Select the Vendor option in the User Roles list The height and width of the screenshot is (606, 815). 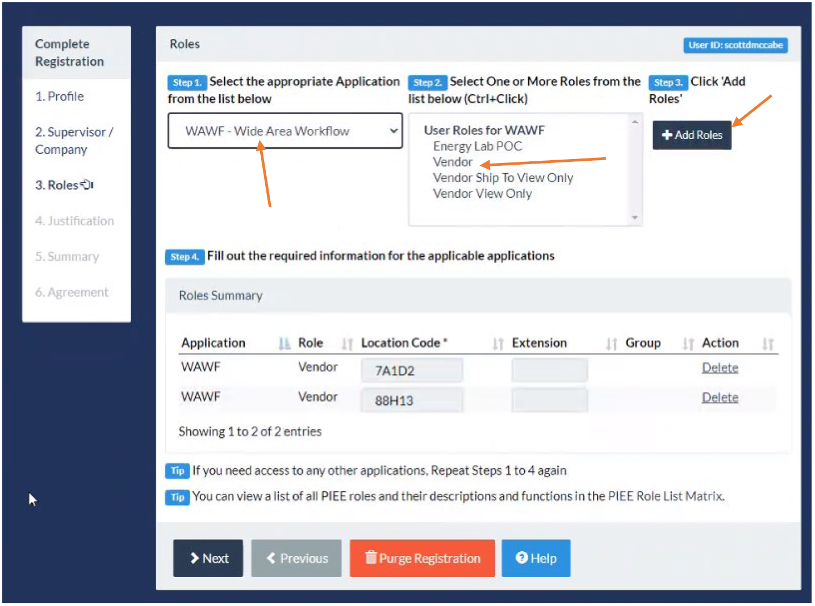453,162
